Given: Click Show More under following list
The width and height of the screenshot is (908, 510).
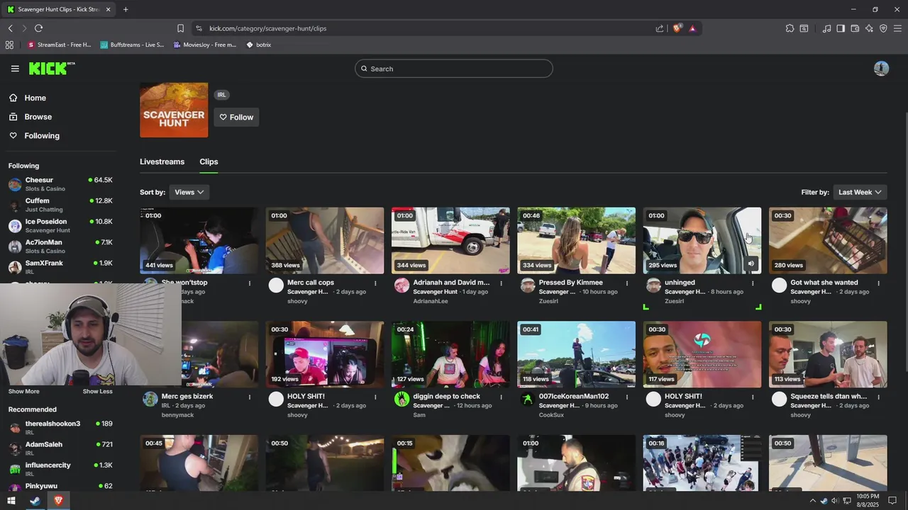Looking at the screenshot, I should point(24,392).
